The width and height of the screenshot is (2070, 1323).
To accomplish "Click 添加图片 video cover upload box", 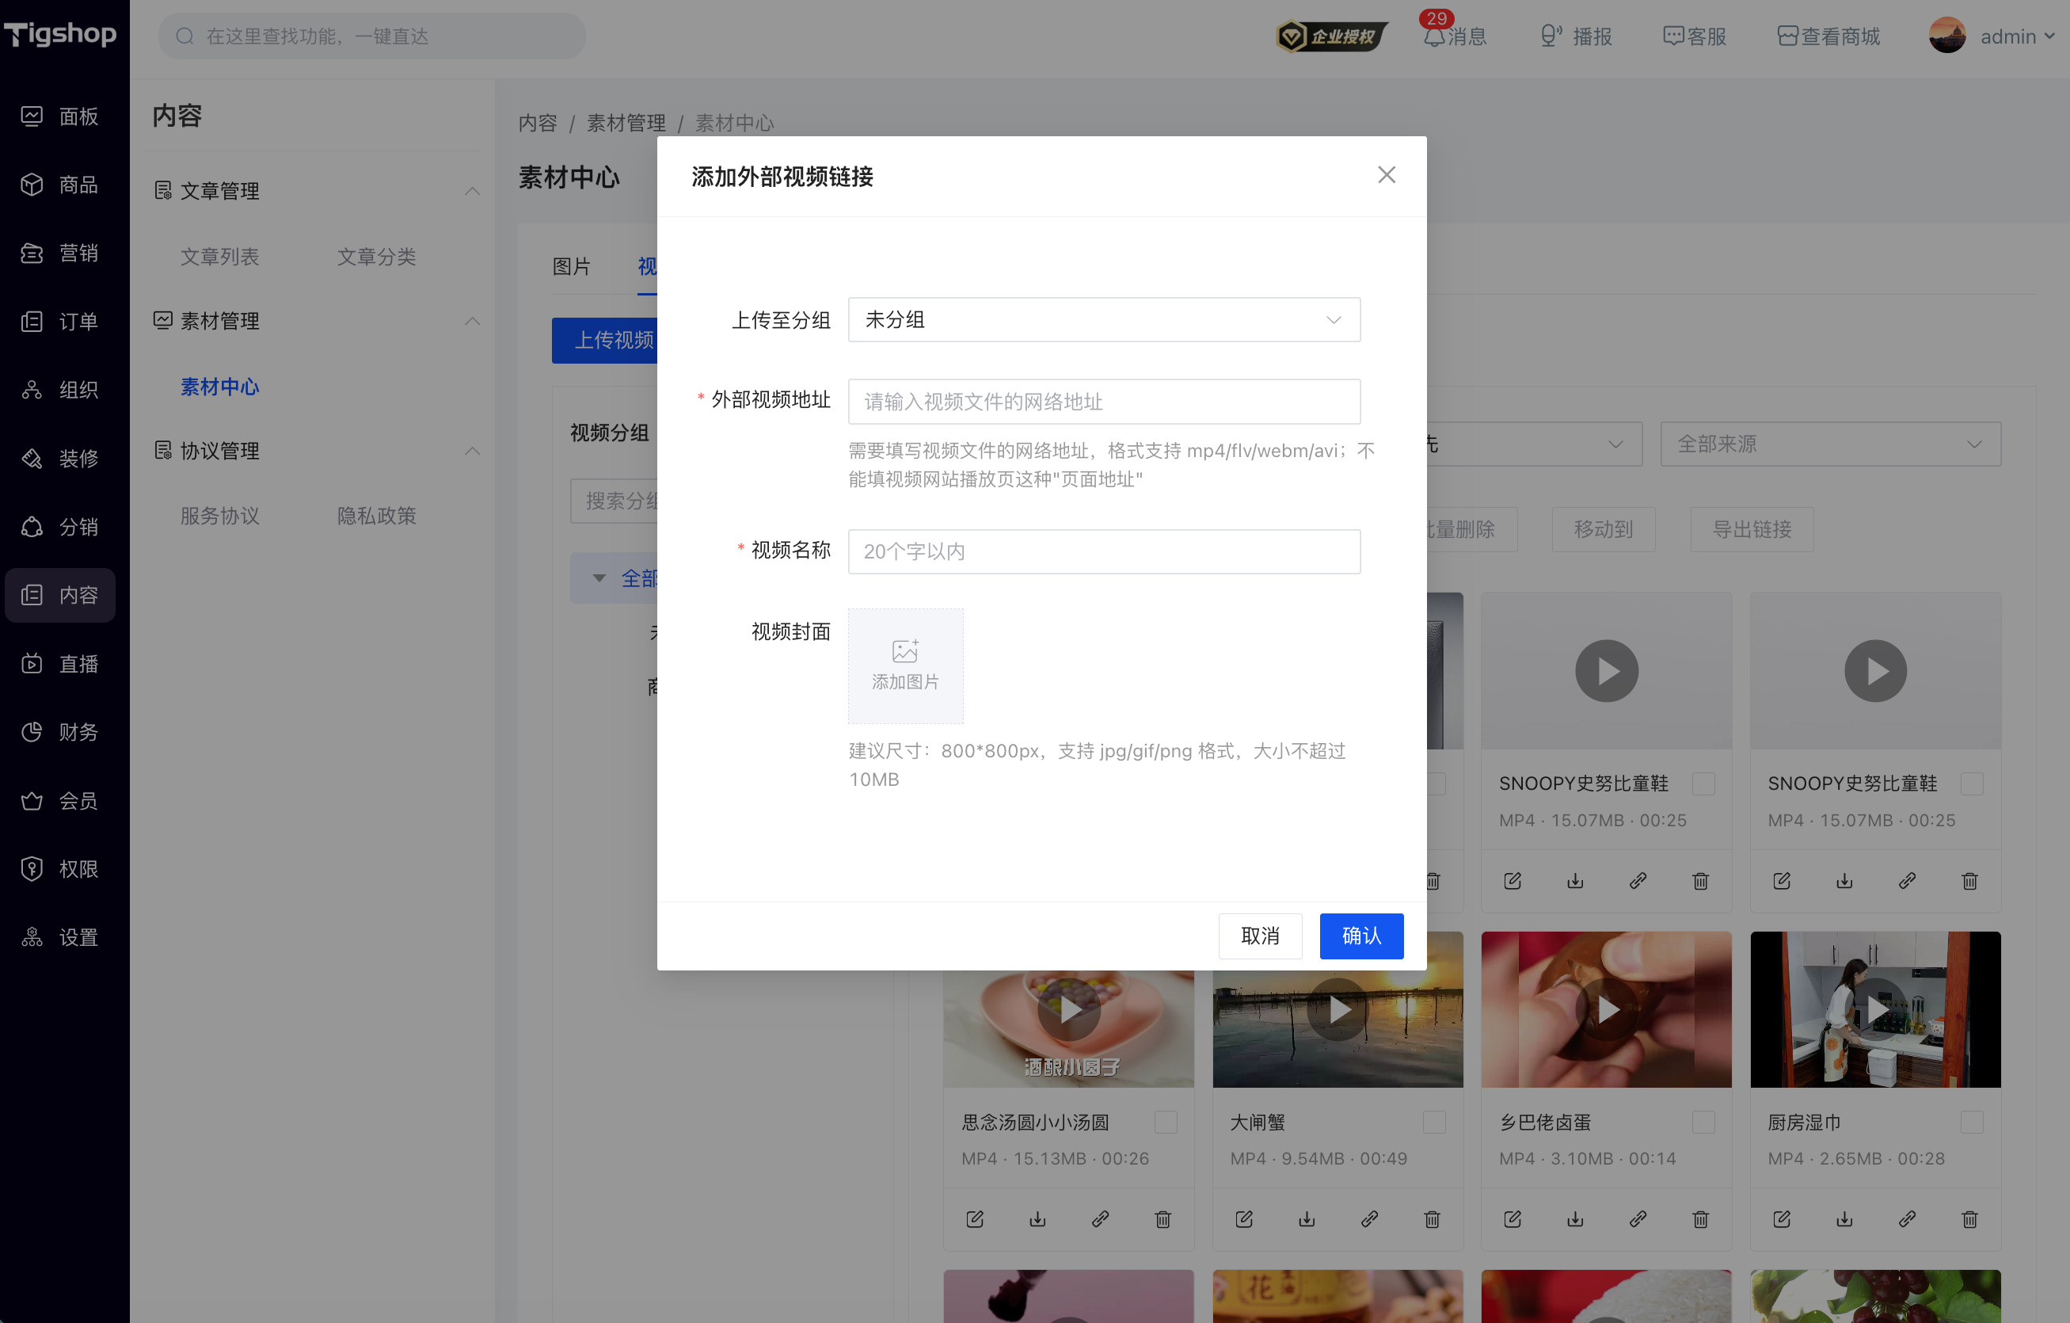I will [x=905, y=665].
